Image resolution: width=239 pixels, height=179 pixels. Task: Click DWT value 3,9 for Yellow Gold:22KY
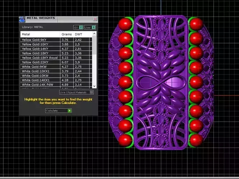pos(77,62)
